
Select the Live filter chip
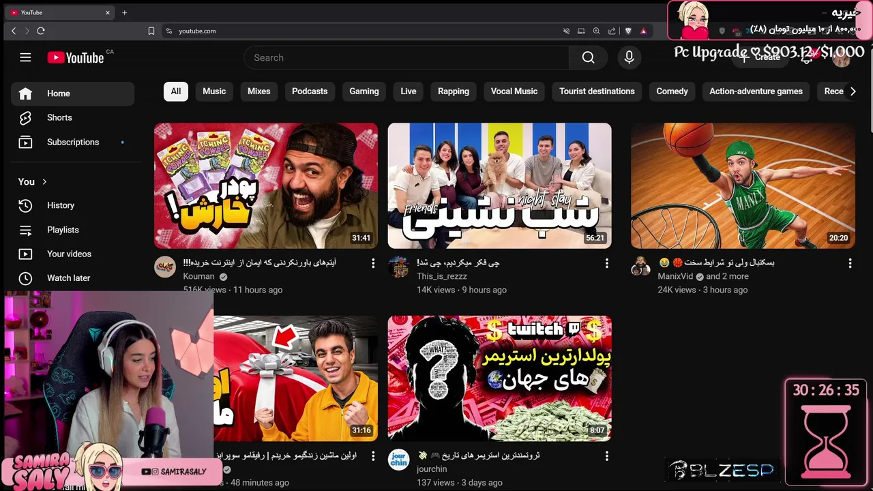click(409, 91)
